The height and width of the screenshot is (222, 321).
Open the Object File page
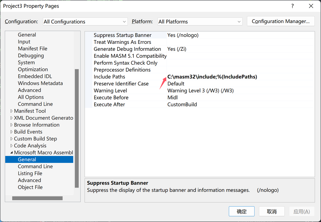tap(30, 187)
